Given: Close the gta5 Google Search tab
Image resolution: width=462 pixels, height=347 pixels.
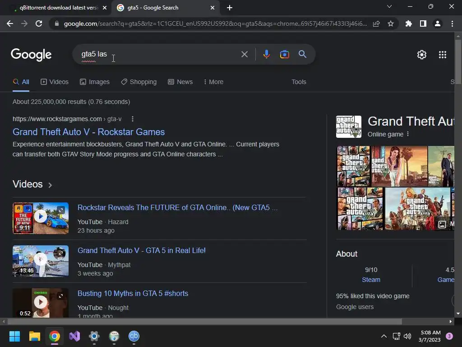Looking at the screenshot, I should coord(213,8).
